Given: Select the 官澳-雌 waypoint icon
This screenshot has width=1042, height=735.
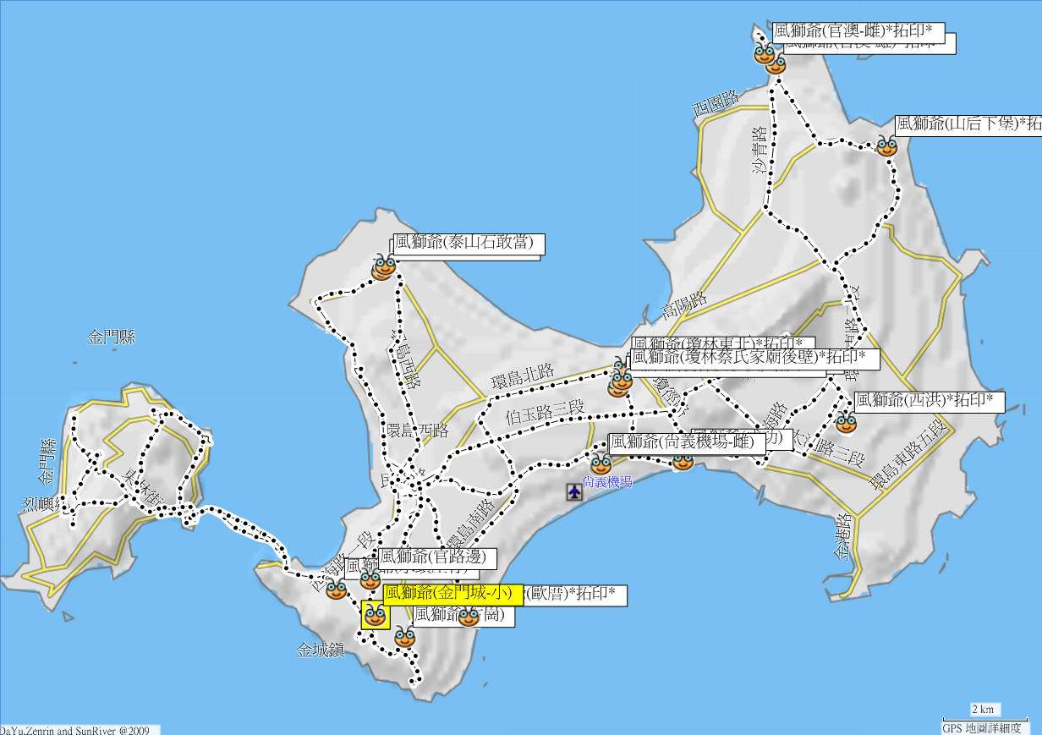Looking at the screenshot, I should click(764, 54).
